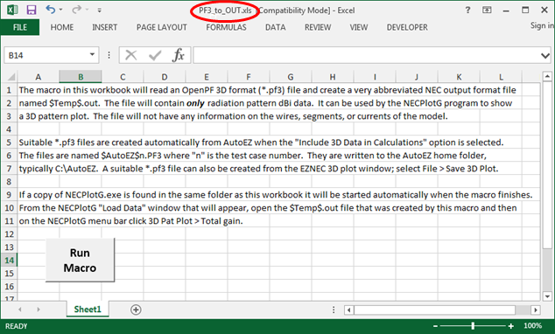Click the Redo arrow icon
The width and height of the screenshot is (555, 334).
[76, 10]
